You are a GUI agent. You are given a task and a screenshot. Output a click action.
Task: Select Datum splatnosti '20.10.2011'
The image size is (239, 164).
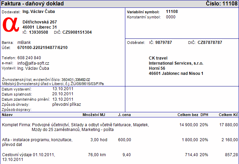point(63,94)
